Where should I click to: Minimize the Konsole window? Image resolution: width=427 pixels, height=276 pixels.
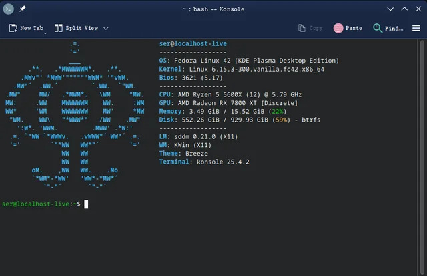(390, 9)
